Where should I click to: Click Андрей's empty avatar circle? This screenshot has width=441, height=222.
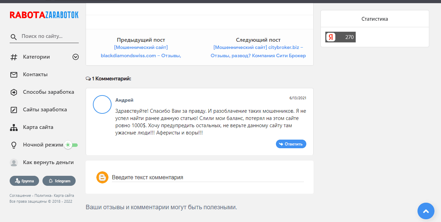[x=102, y=104]
